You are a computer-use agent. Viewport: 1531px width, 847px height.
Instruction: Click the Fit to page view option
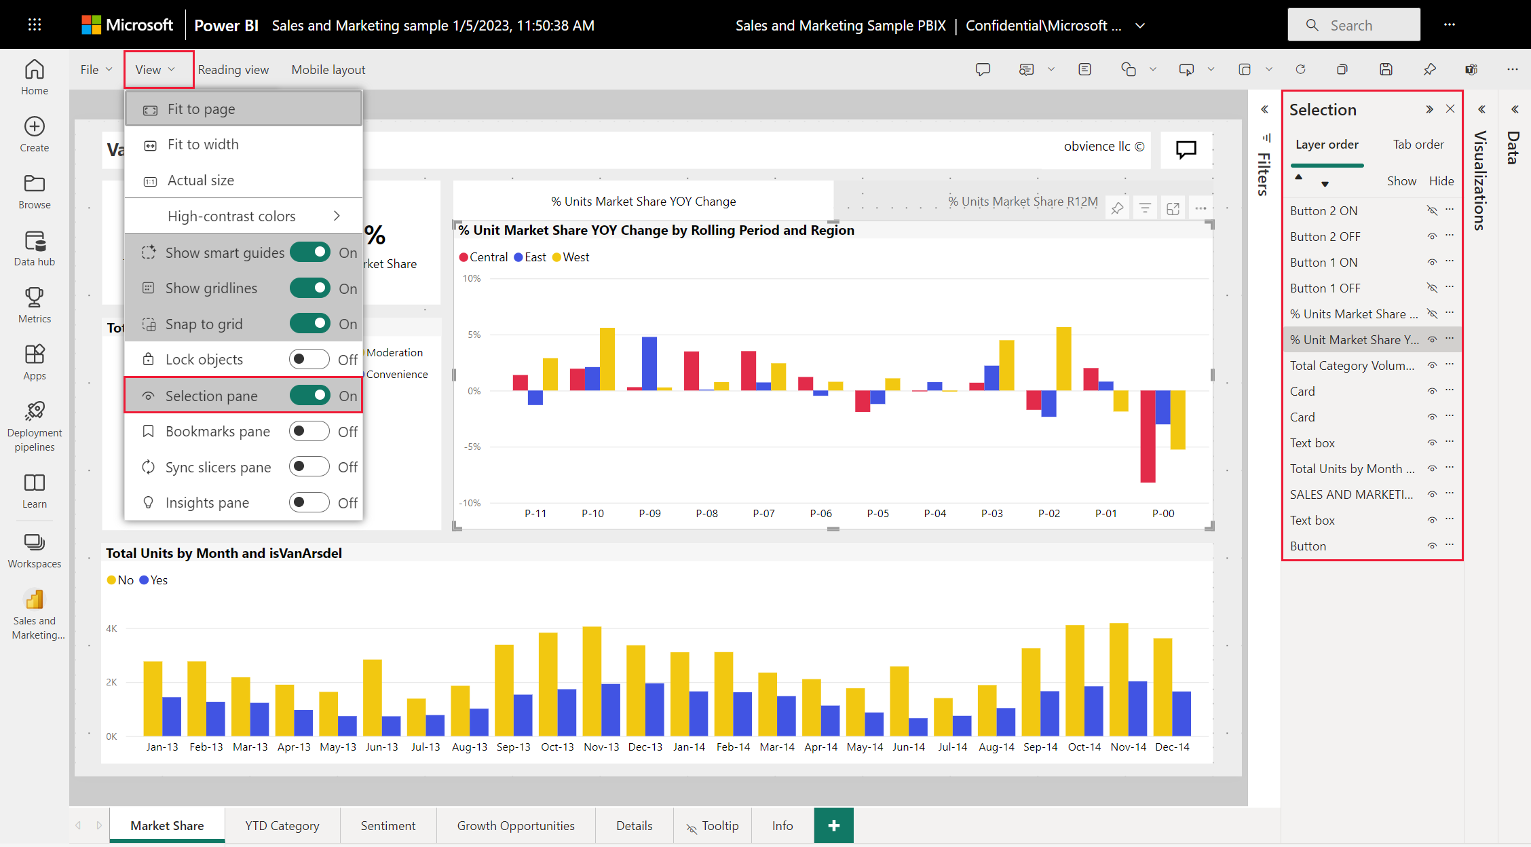click(x=202, y=109)
